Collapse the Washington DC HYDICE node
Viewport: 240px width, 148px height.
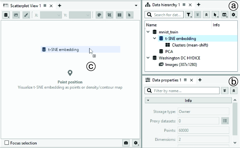tap(148, 58)
